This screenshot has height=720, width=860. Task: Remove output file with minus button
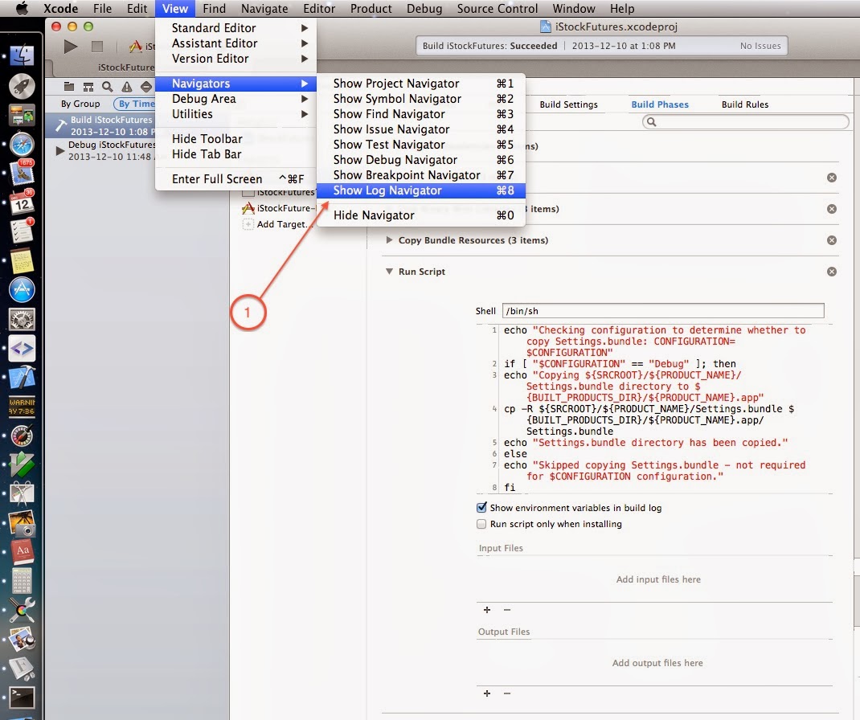point(507,693)
